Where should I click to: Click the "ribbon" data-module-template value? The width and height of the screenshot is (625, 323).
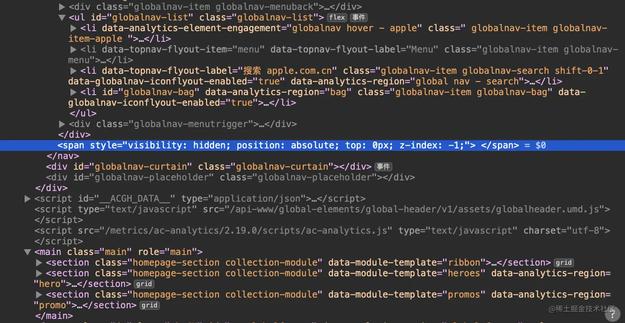[x=464, y=263]
